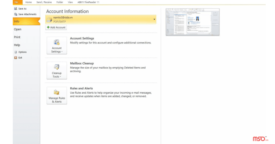Click the 'Modify settings for this account' description
Viewport: 275px width, 144px height.
(x=110, y=43)
